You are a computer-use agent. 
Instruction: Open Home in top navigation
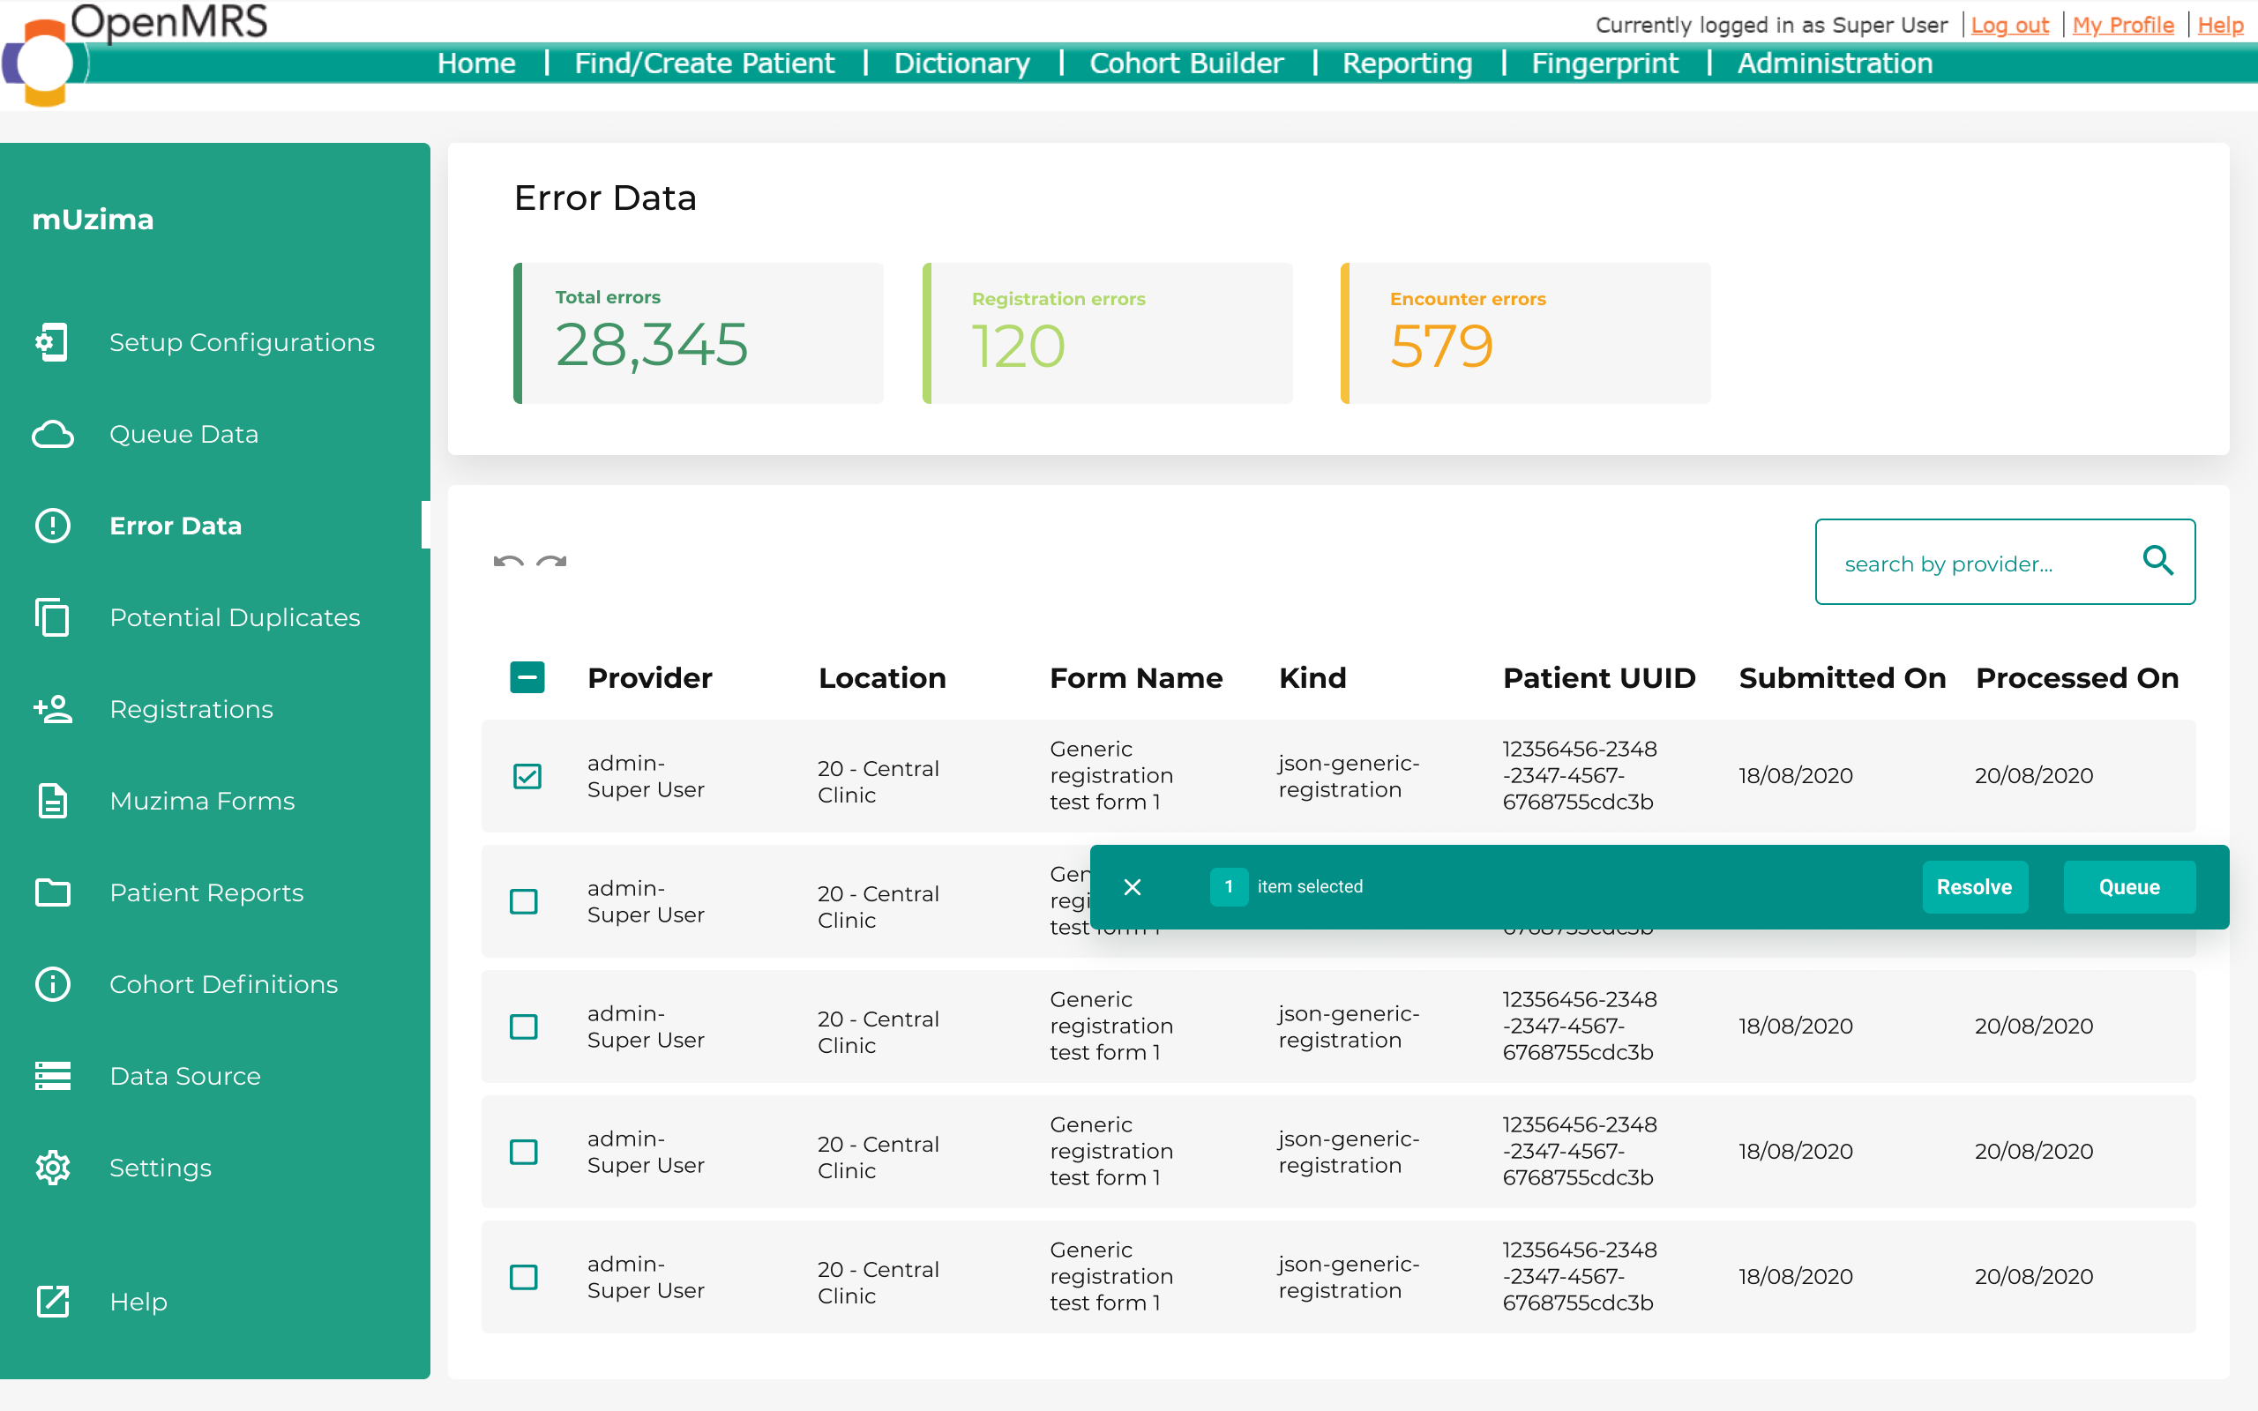pos(476,63)
